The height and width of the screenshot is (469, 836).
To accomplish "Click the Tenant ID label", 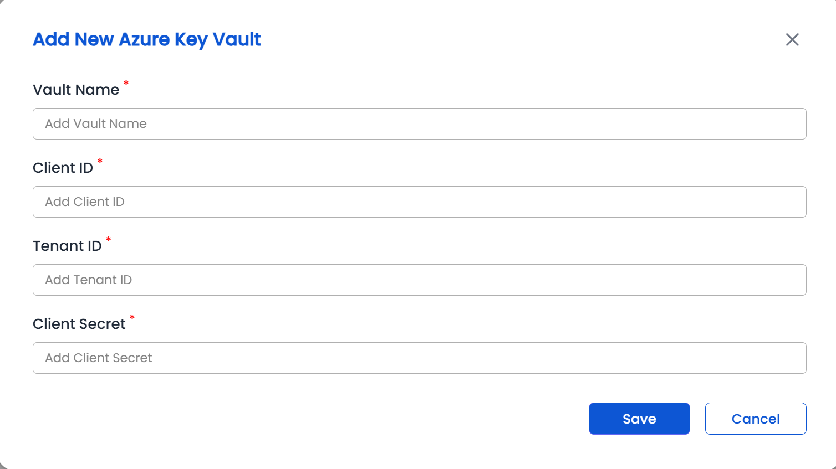I will [x=67, y=245].
